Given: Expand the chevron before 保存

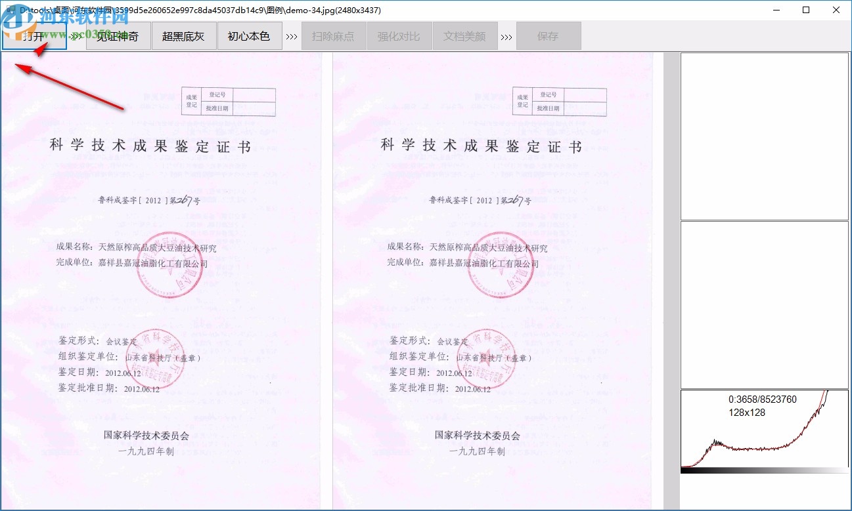Looking at the screenshot, I should [506, 36].
